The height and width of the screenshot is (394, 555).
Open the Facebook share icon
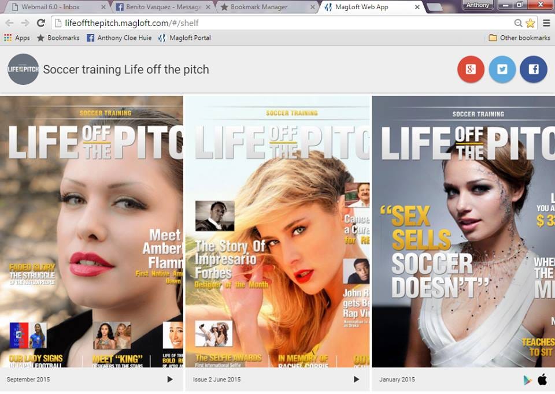coord(534,69)
